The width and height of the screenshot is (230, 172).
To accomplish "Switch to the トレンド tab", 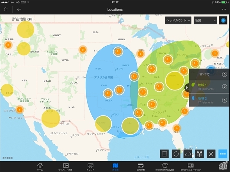I will pyautogui.click(x=91, y=167).
